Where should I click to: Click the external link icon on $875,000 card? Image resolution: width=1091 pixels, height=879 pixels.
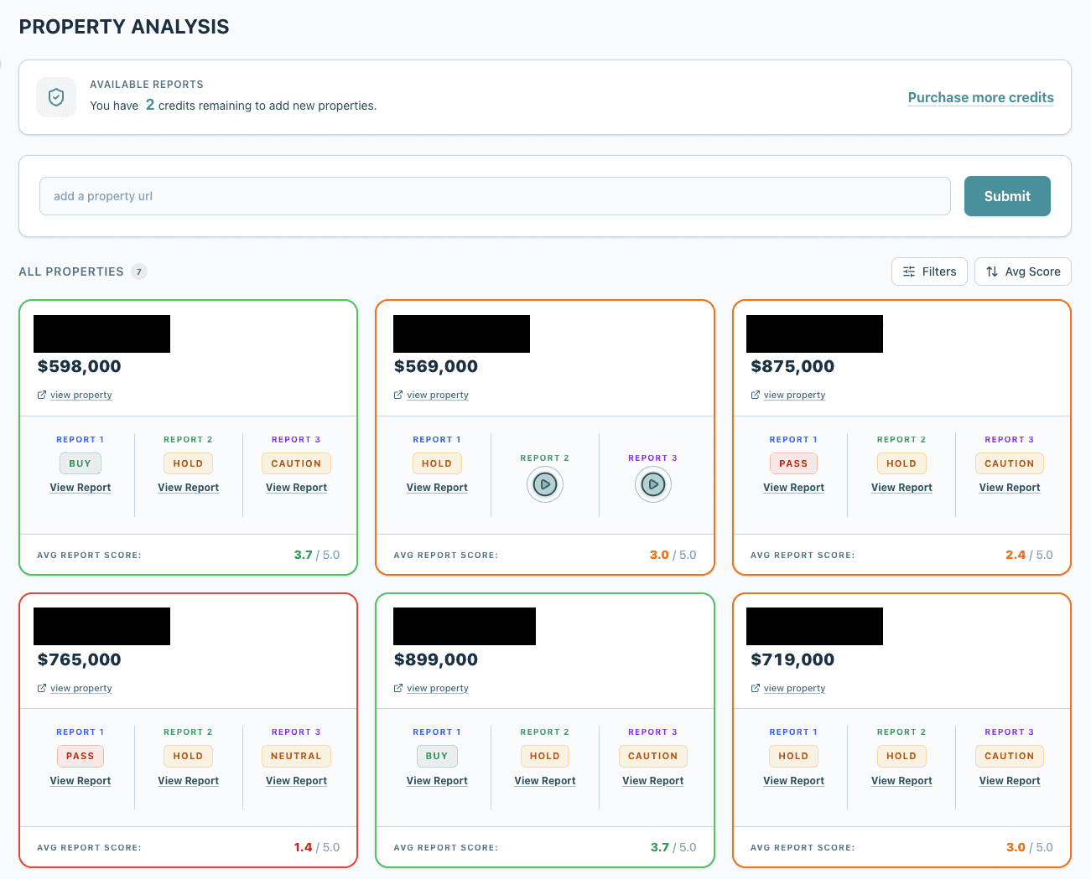point(756,395)
